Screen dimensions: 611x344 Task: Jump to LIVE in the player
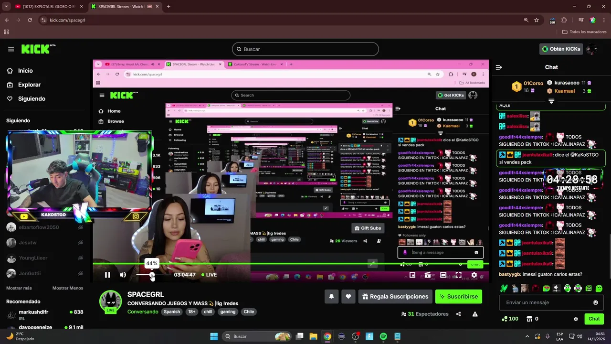pyautogui.click(x=209, y=275)
